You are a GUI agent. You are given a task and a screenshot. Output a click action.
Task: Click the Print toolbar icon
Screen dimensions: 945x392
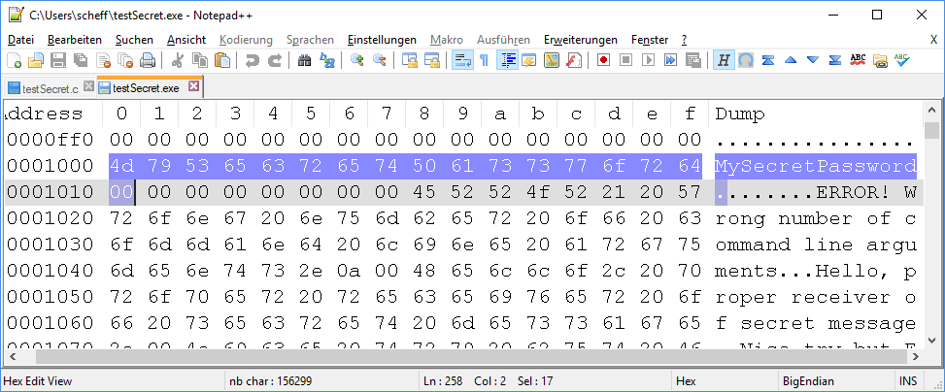pyautogui.click(x=148, y=60)
